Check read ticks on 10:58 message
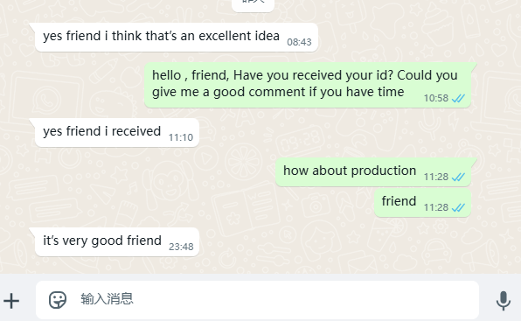Screen dimensions: 521x321 point(459,98)
